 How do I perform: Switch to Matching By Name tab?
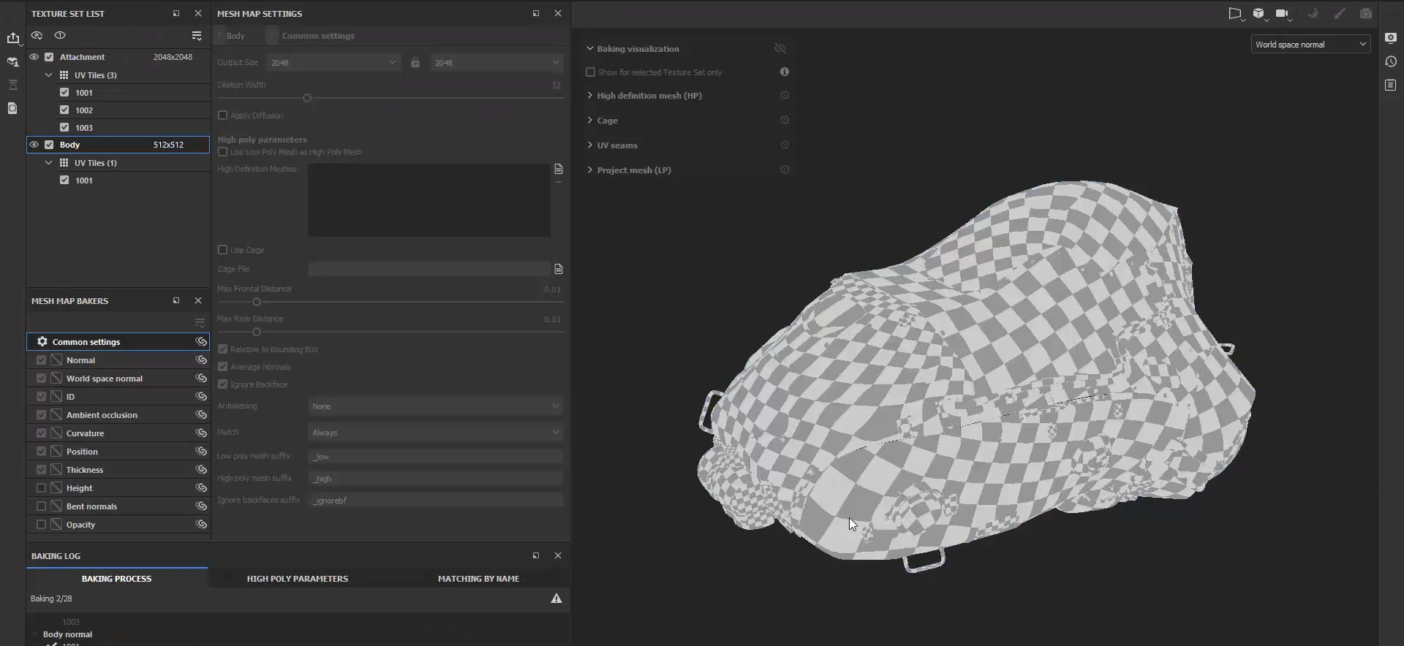pos(478,579)
